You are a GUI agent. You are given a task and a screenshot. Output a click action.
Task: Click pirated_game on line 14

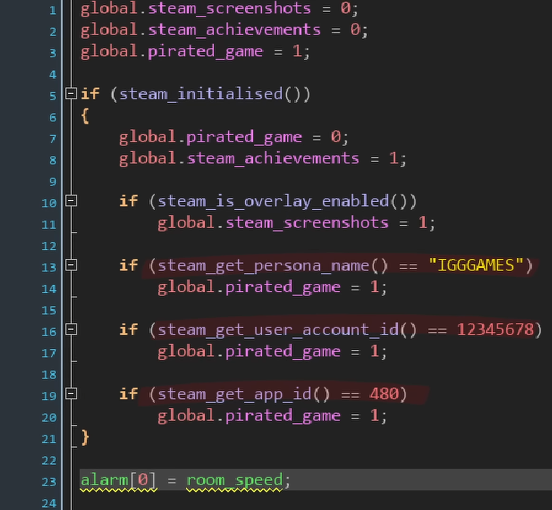click(282, 288)
